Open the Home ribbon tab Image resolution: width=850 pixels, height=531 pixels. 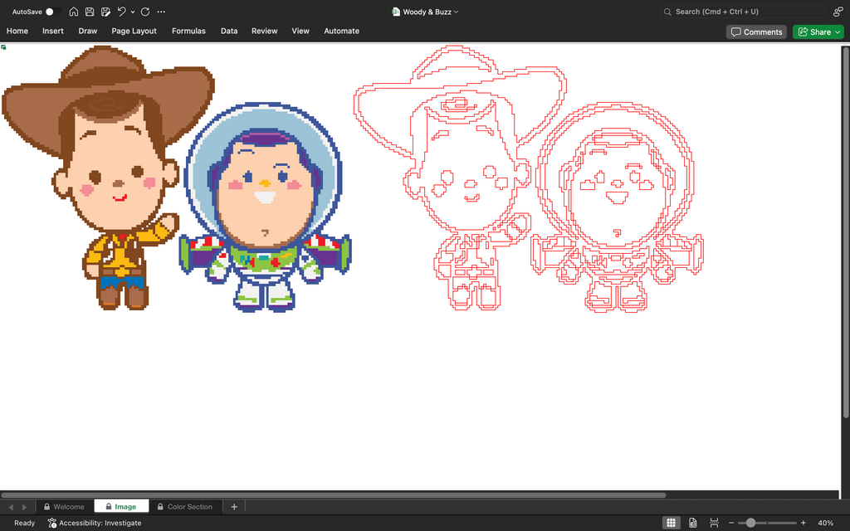point(17,31)
